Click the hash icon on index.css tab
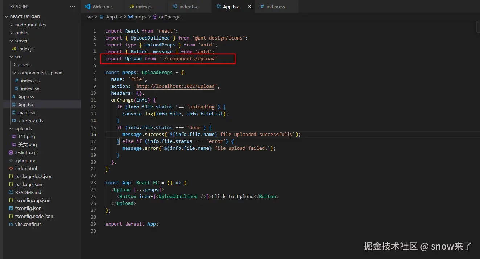This screenshot has height=259, width=480. coord(262,7)
